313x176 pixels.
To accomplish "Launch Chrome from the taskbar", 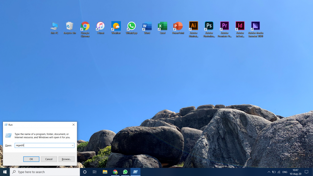I will 115,172.
